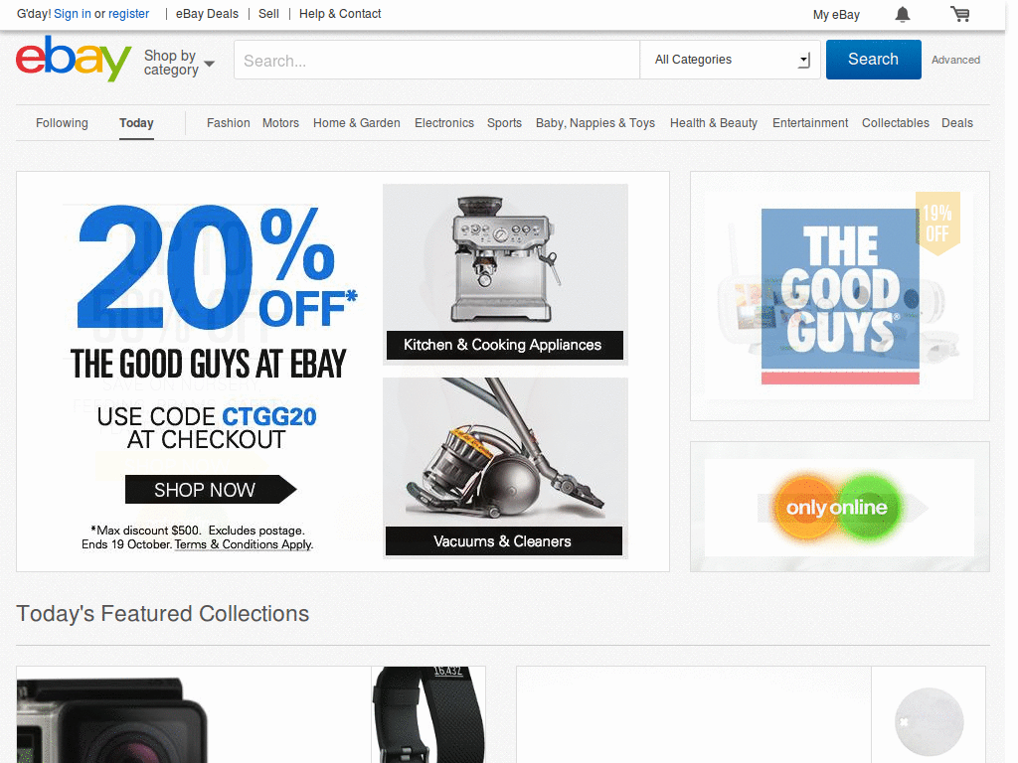The height and width of the screenshot is (763, 1018).
Task: Switch to the Following tab
Action: [x=62, y=122]
